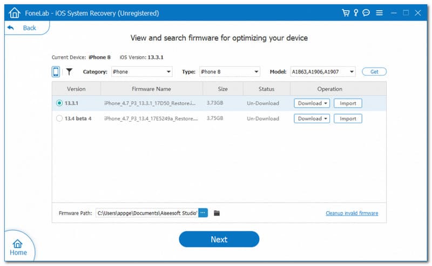Click the Back text link
This screenshot has height=266, width=432.
click(x=30, y=28)
